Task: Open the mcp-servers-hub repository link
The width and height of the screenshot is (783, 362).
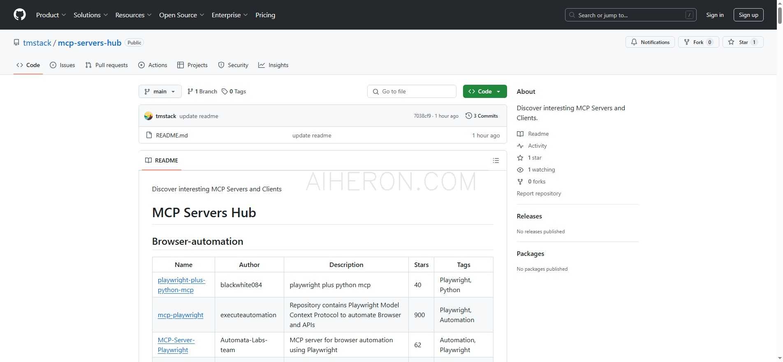Action: [x=90, y=43]
